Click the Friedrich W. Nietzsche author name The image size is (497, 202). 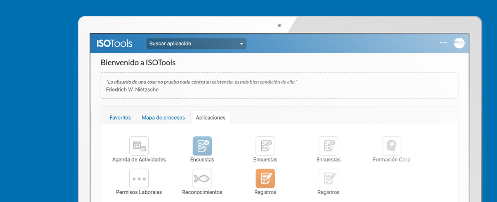[x=132, y=90]
